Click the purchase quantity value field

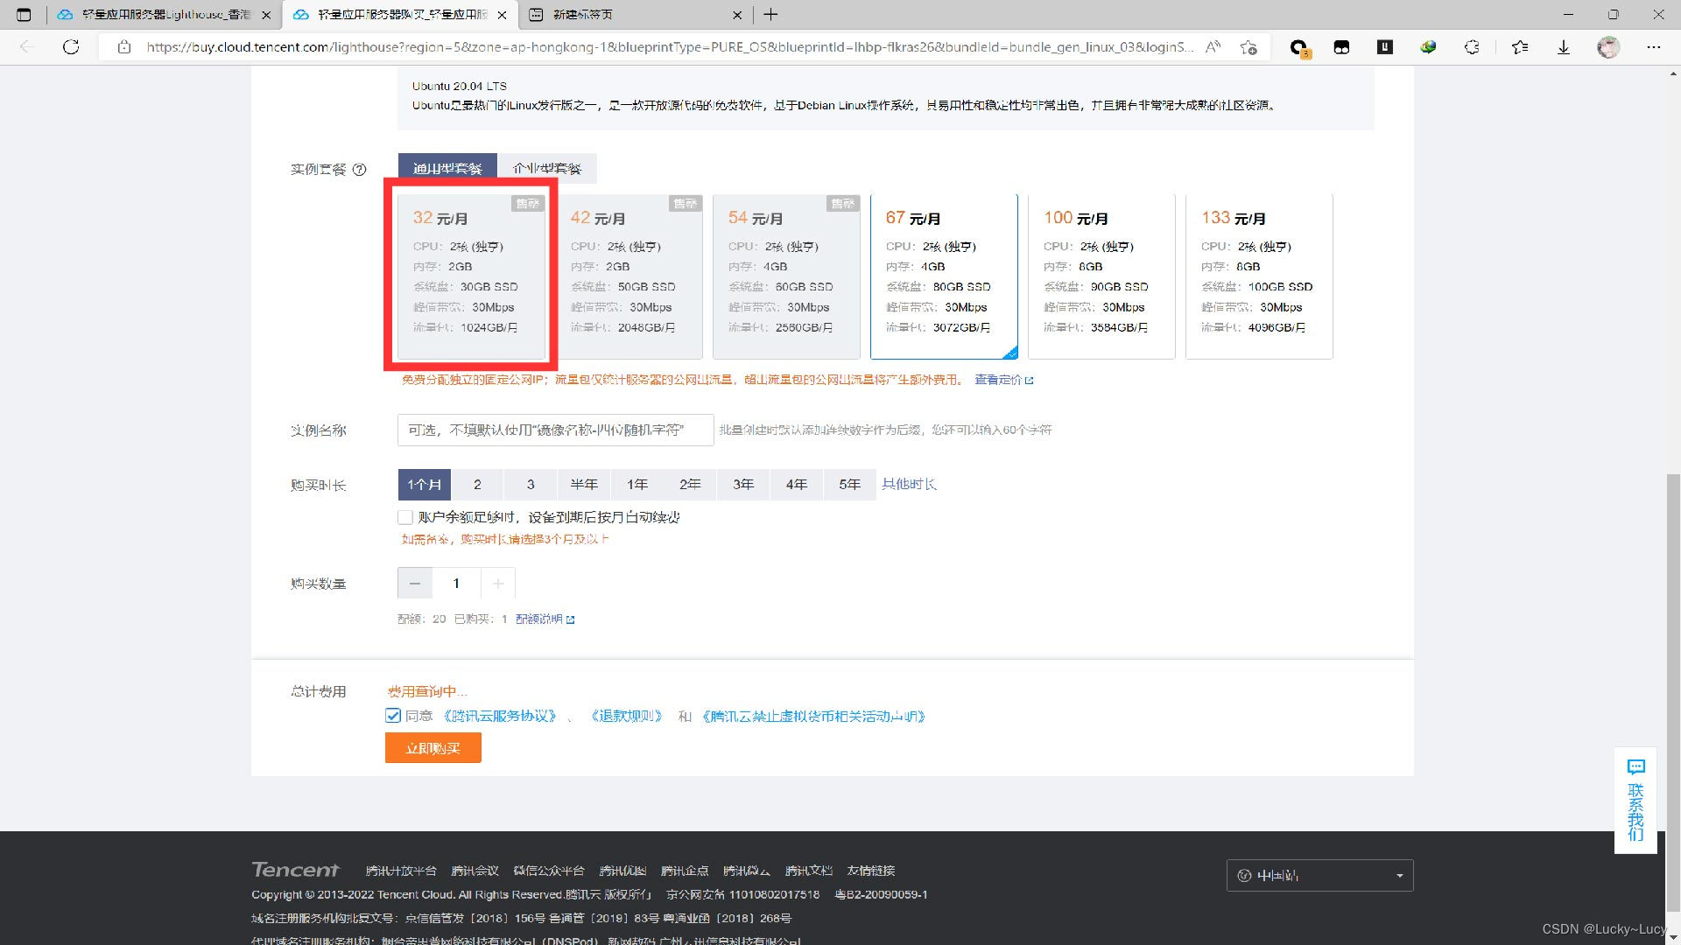[456, 583]
